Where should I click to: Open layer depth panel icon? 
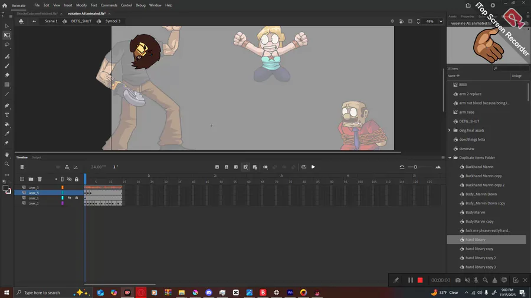tap(22, 167)
